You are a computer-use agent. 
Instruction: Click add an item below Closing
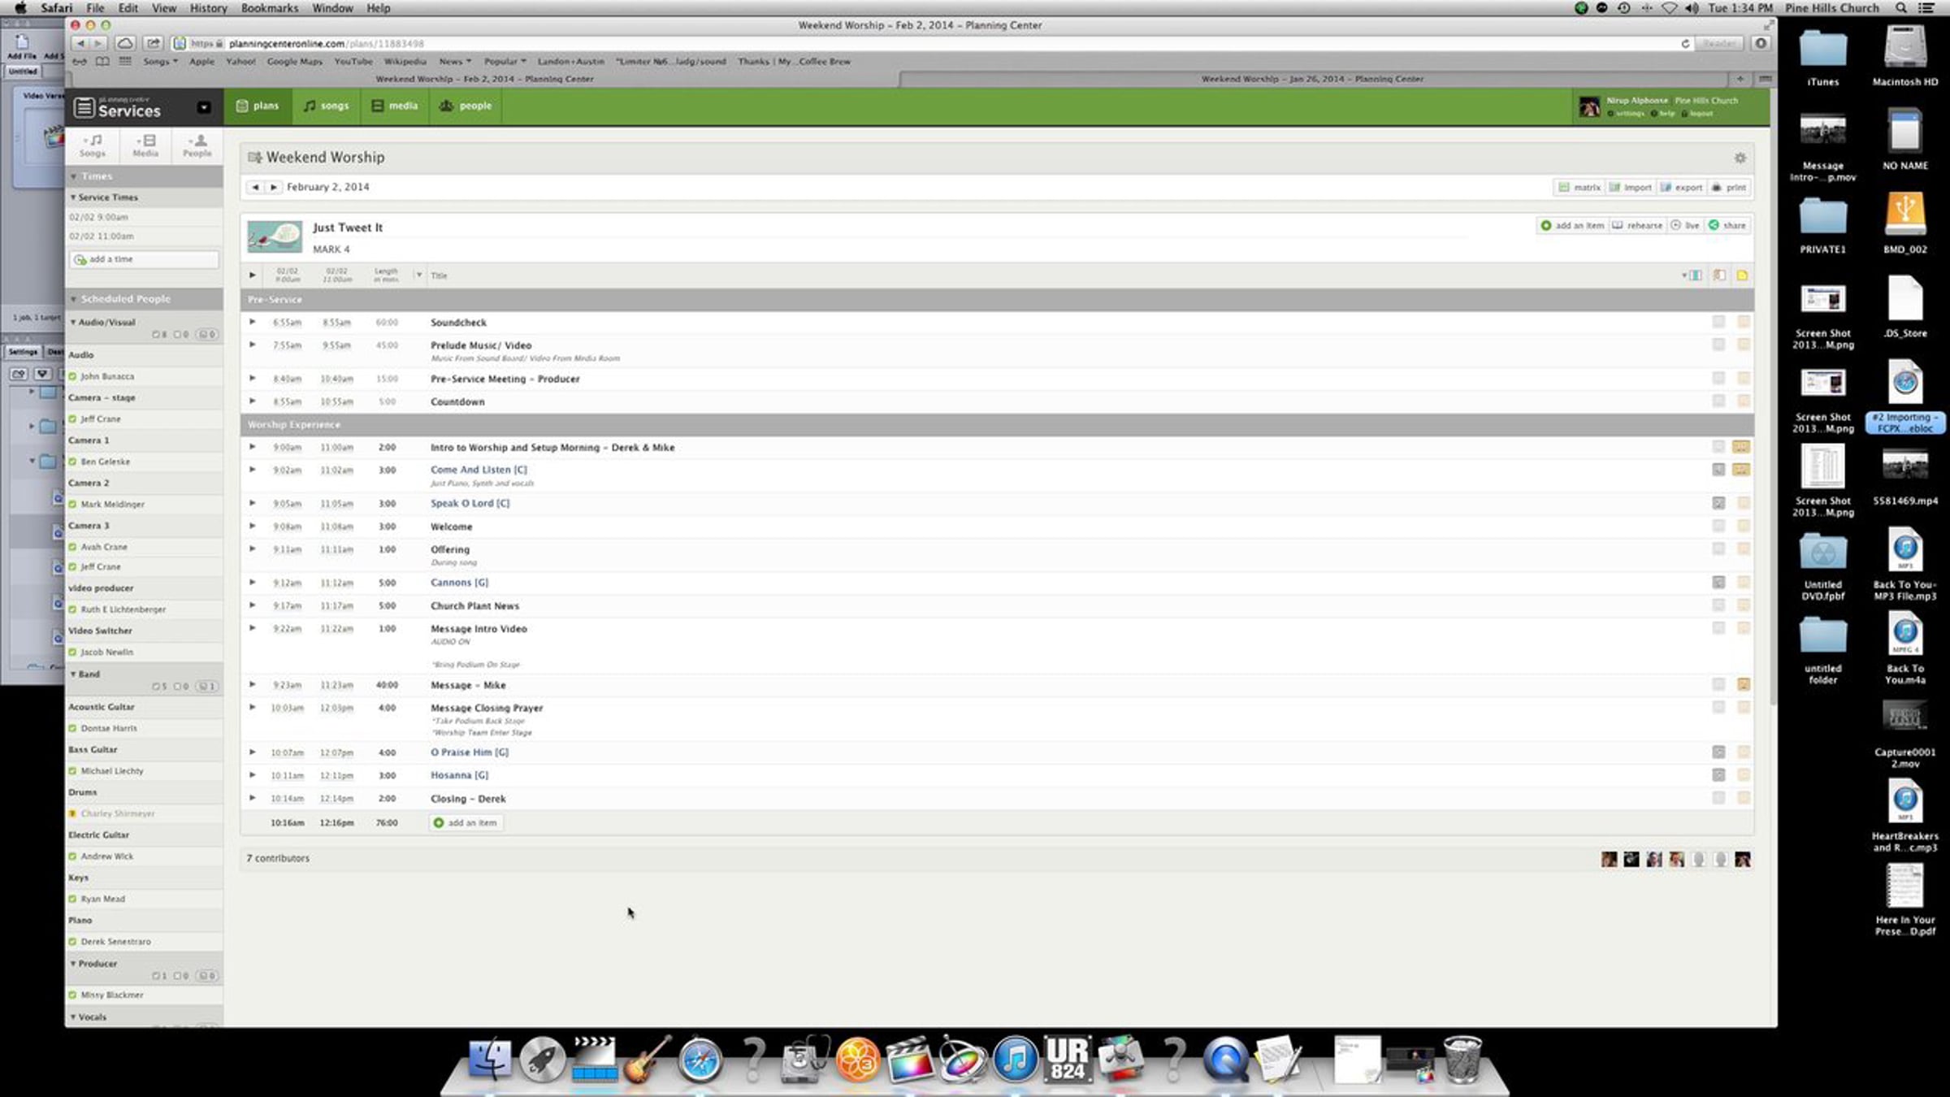(x=465, y=823)
